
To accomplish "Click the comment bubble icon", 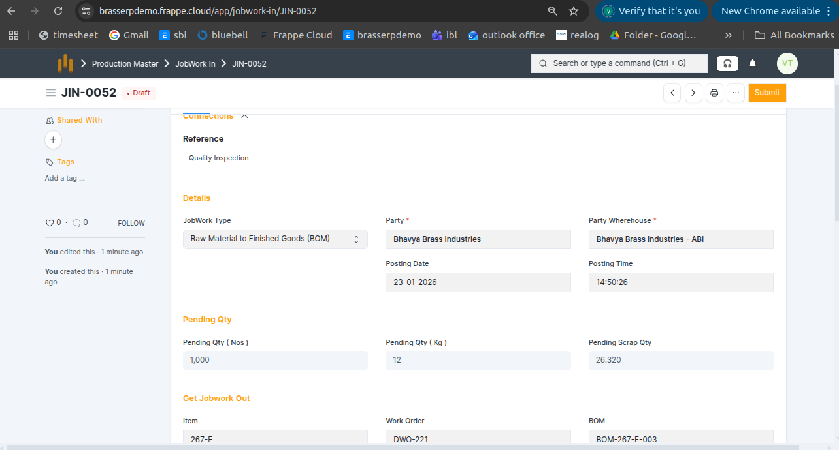I will coord(76,223).
